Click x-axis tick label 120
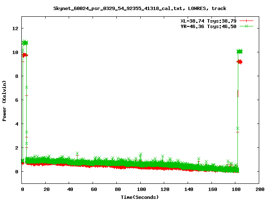Viewport: 268px width, 201px height. pyautogui.click(x=165, y=189)
